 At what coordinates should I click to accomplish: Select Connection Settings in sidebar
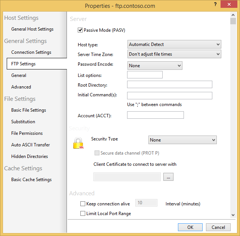31,52
